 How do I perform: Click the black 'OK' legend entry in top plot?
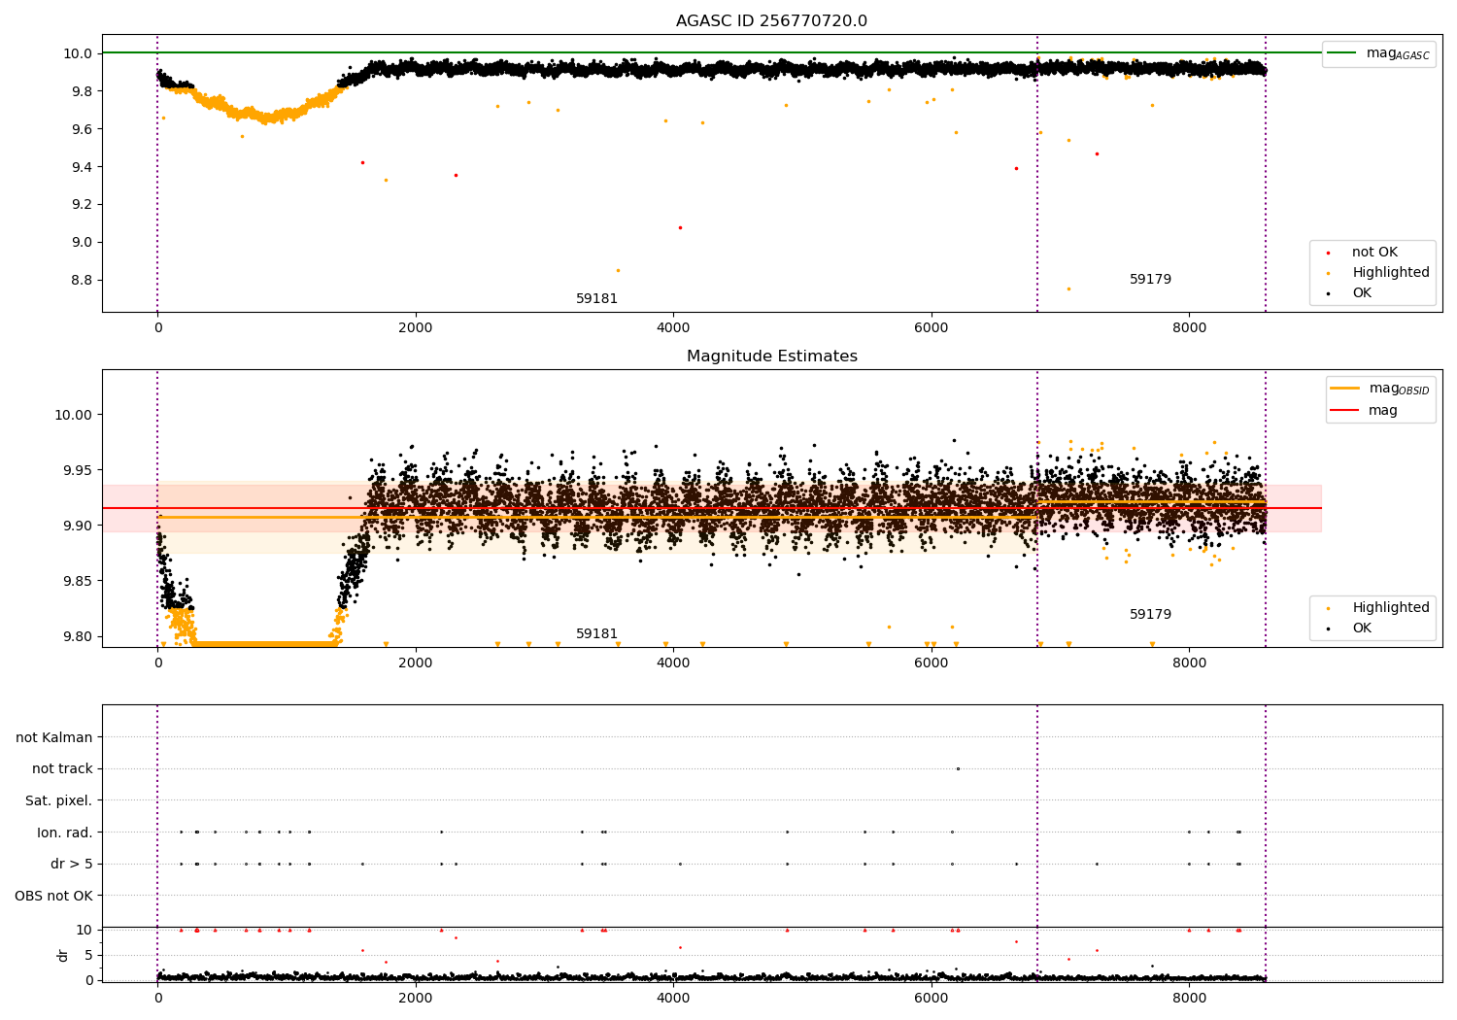(1361, 293)
